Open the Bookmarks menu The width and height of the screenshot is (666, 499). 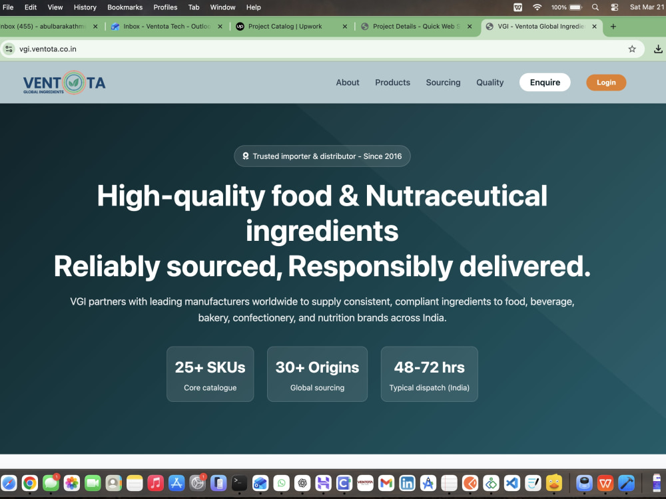click(x=125, y=7)
